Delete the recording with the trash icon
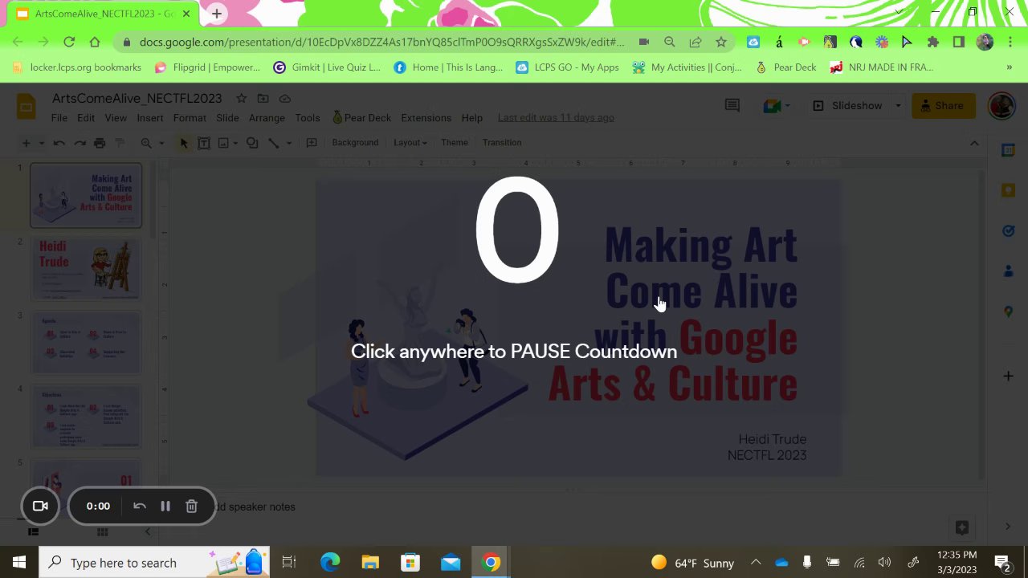Viewport: 1028px width, 578px height. coord(191,507)
